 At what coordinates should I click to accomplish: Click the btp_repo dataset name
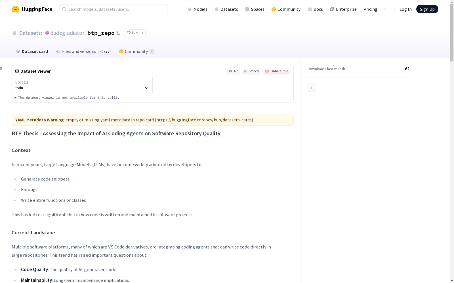[101, 33]
